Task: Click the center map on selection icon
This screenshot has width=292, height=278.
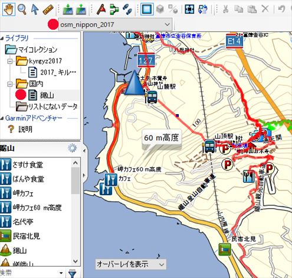Action: [189, 9]
